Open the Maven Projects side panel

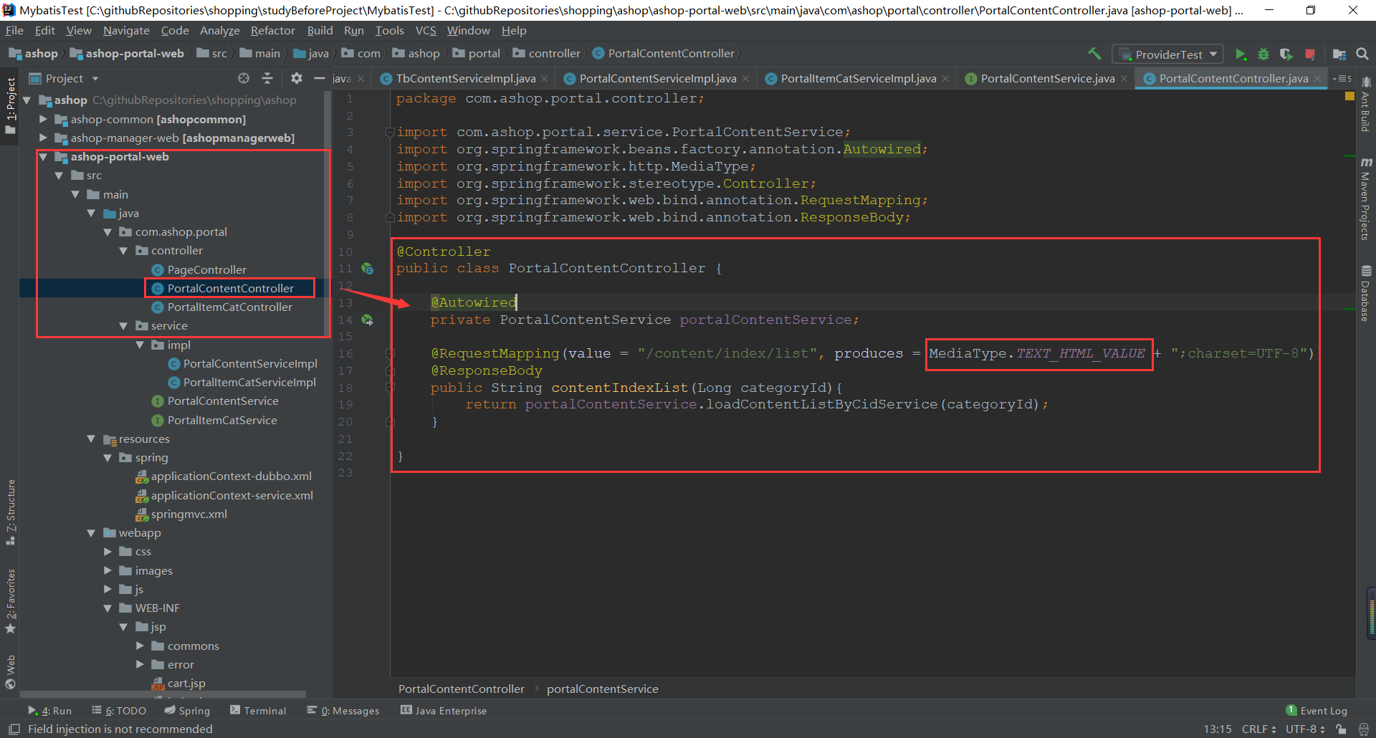click(x=1366, y=200)
